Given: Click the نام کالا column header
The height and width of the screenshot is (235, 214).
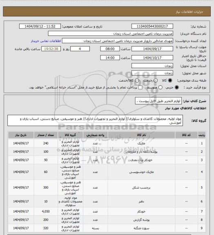Looking at the screenshot, I should (x=141, y=135).
